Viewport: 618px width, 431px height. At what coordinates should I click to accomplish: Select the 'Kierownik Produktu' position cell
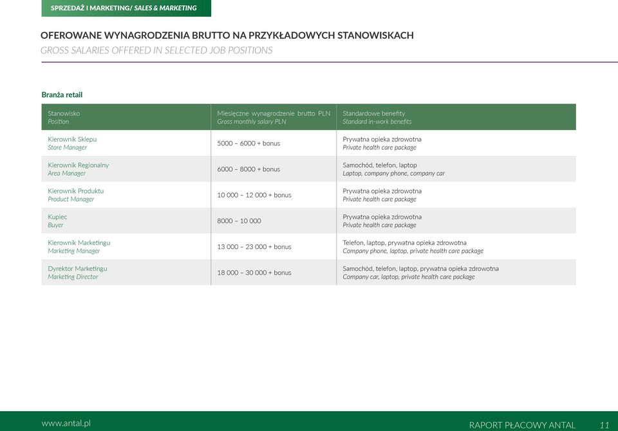[x=126, y=195]
